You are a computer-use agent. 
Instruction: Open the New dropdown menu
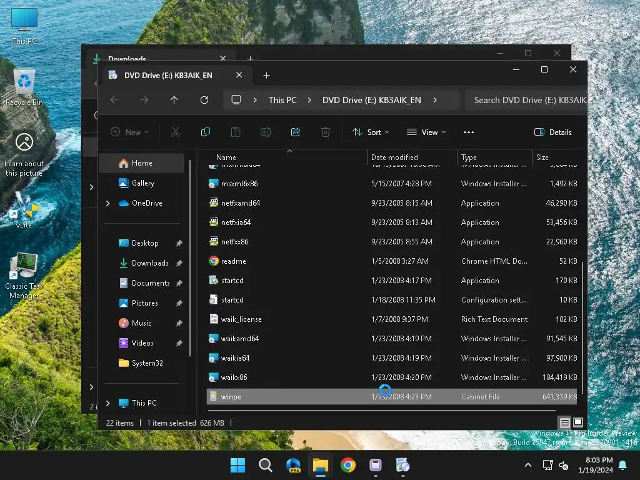pos(129,132)
